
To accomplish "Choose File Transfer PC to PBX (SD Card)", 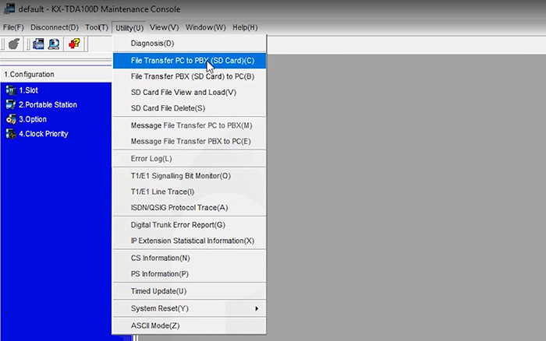I will (190, 61).
